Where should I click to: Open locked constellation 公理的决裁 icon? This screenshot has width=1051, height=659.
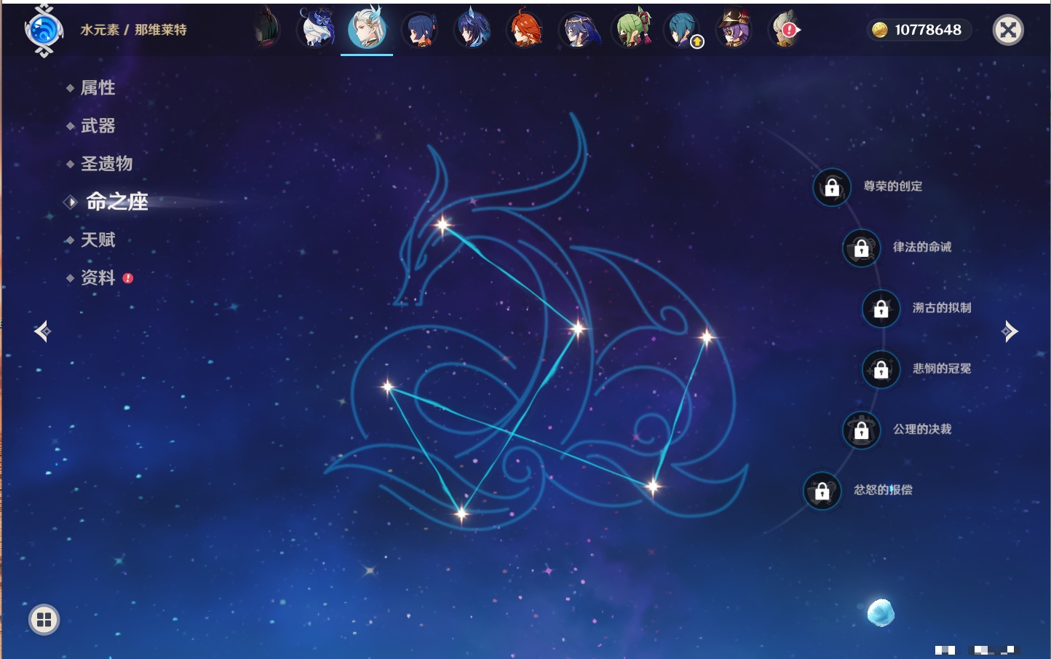click(862, 430)
